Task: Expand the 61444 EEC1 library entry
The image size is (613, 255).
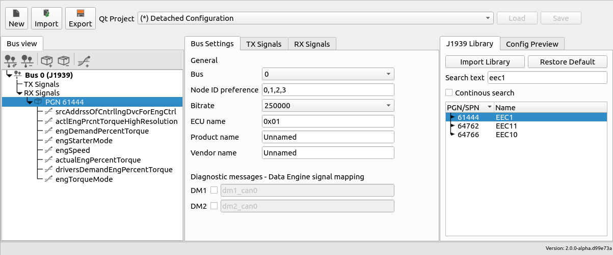Action: (452, 117)
